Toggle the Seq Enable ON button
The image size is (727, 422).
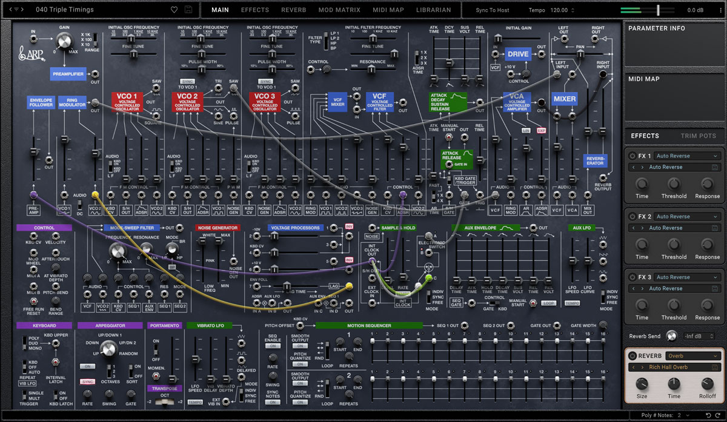pos(273,345)
